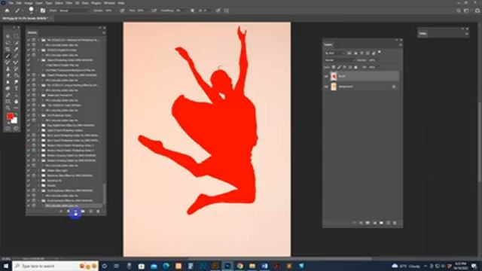Toggle pressure for size in options bar
Image resolution: width=482 pixels, height=271 pixels.
coord(218,11)
